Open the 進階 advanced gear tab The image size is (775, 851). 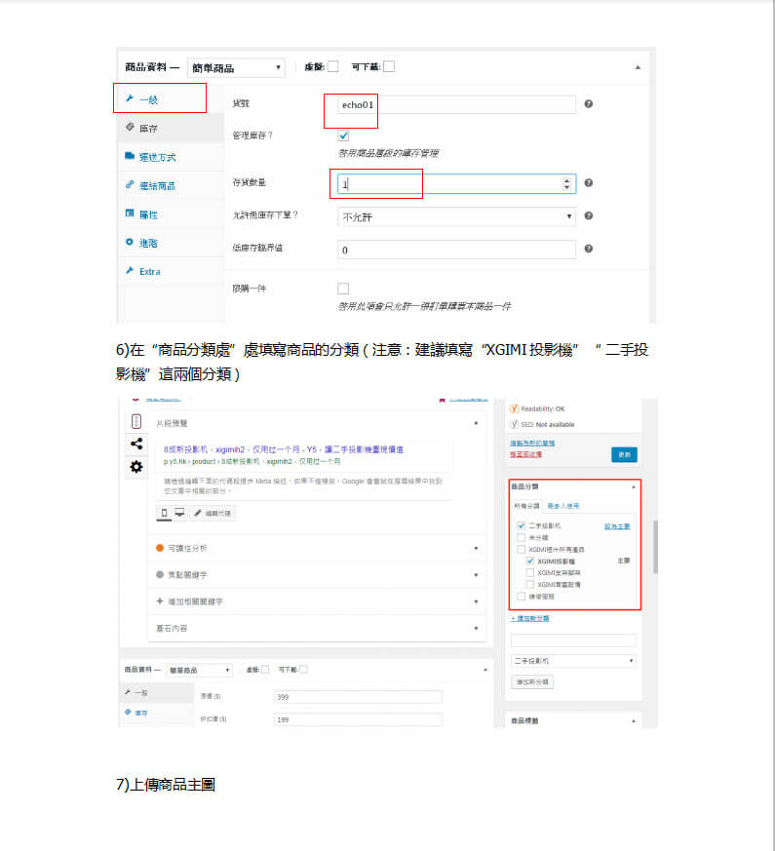[x=141, y=243]
